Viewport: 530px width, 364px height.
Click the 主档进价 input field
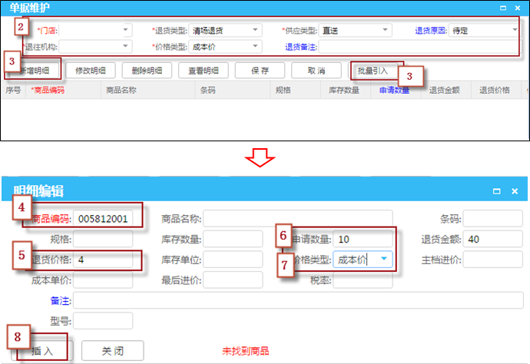point(492,260)
